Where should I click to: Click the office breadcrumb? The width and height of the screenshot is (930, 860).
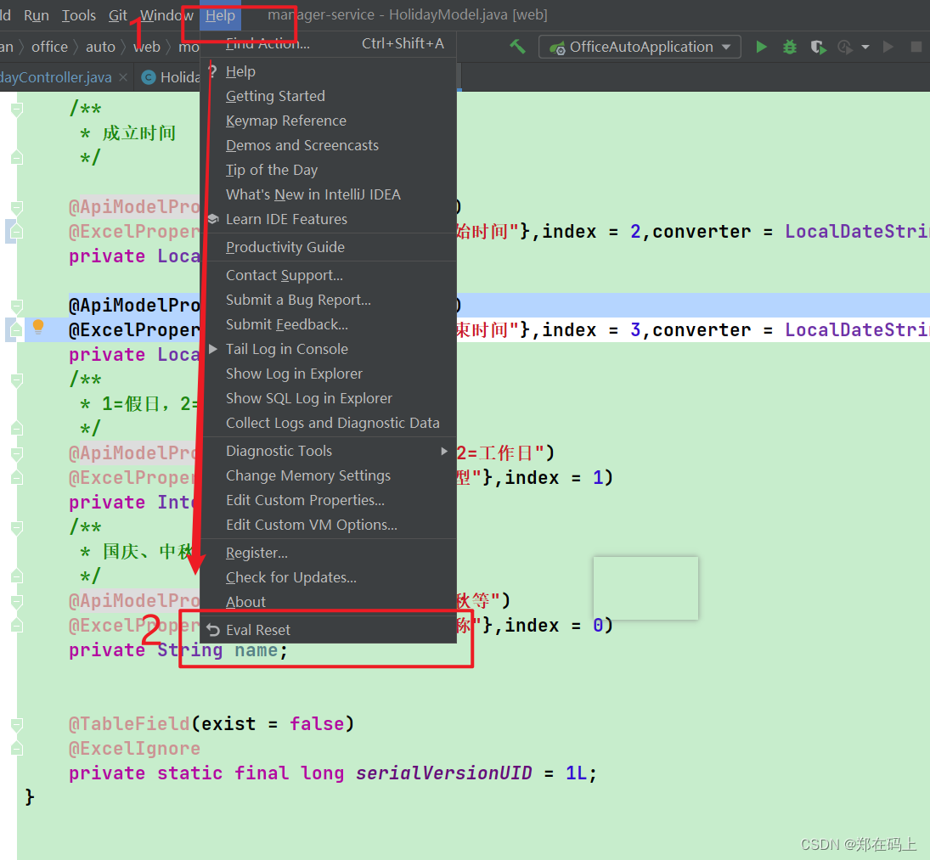[50, 47]
